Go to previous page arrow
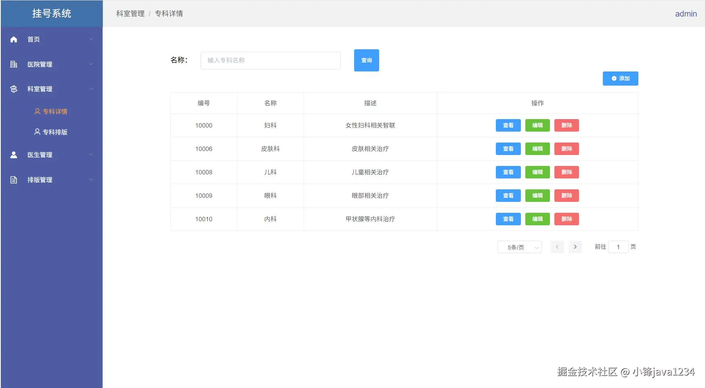705x388 pixels. click(x=557, y=247)
